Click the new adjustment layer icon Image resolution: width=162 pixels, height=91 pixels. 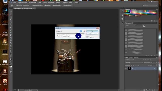pyautogui.click(x=147, y=90)
